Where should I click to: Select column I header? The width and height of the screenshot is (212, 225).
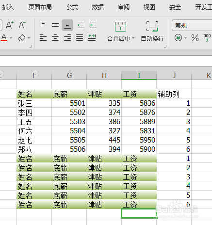tap(139, 75)
